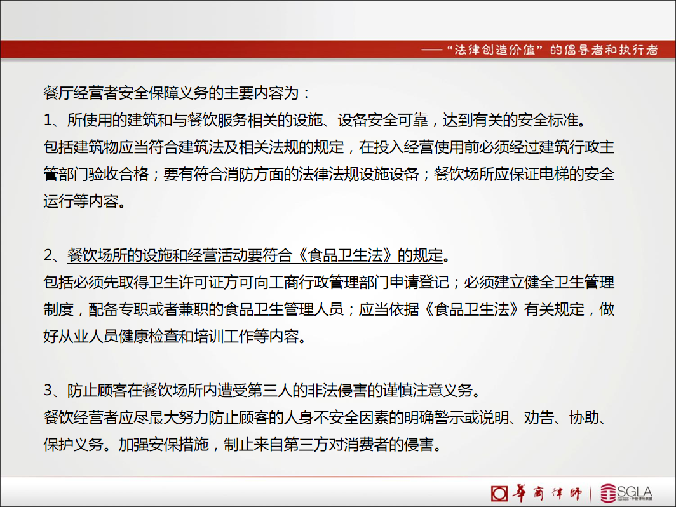
Task: Click the line starting with 管部门验收合格
Action: 329,174
